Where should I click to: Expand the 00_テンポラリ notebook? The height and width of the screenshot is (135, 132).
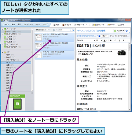pyautogui.click(x=3, y=34)
